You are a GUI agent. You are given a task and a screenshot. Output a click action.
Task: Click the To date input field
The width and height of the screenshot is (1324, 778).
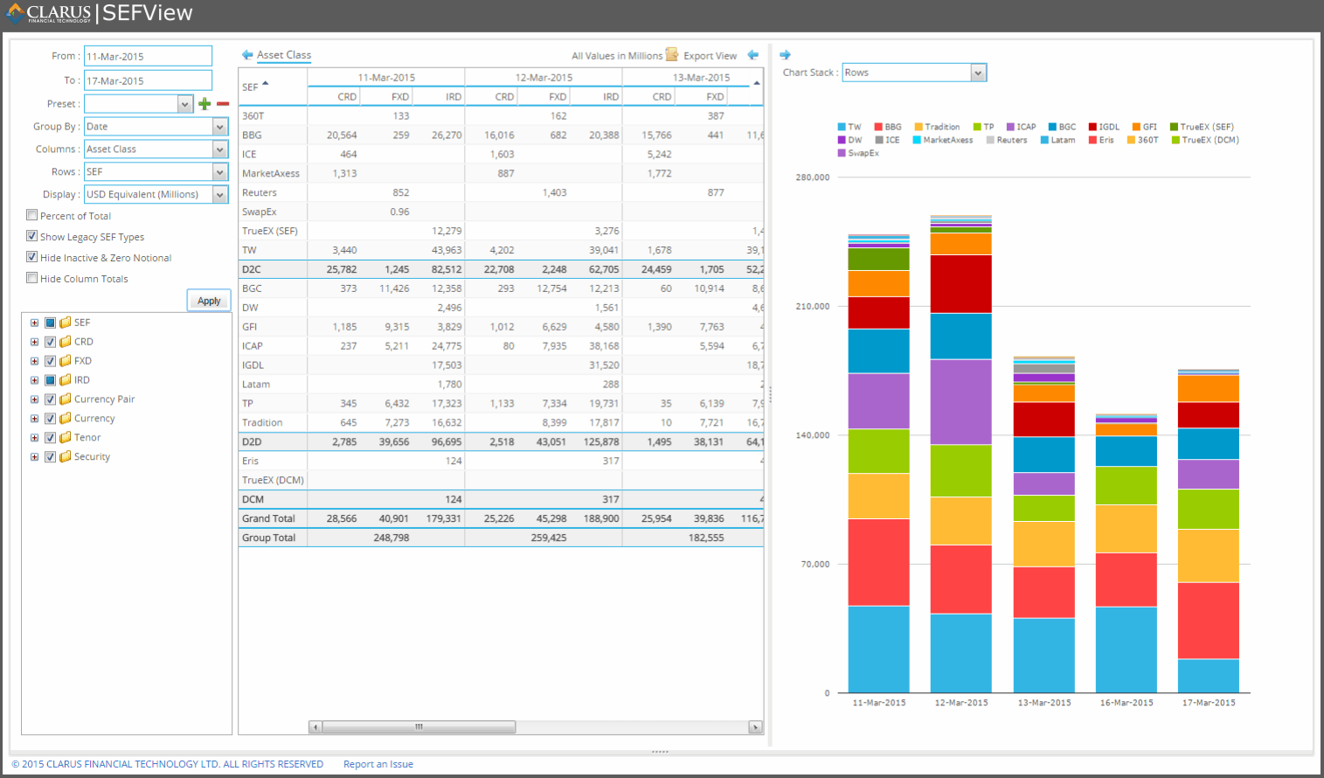[148, 80]
